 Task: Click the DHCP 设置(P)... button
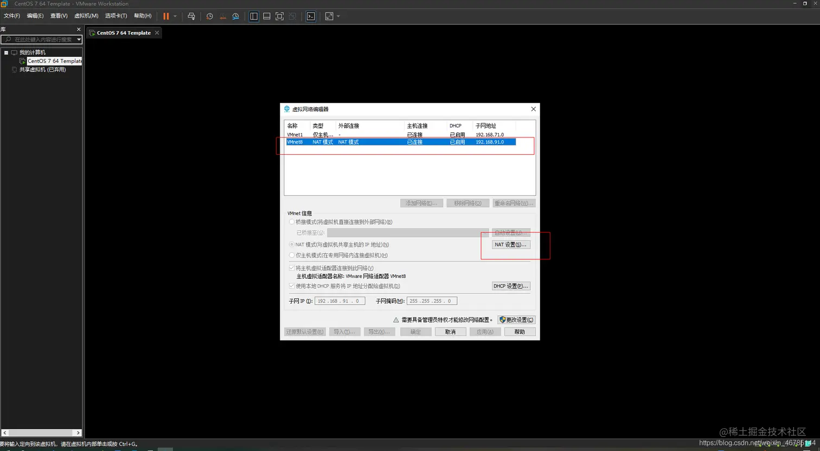[511, 286]
